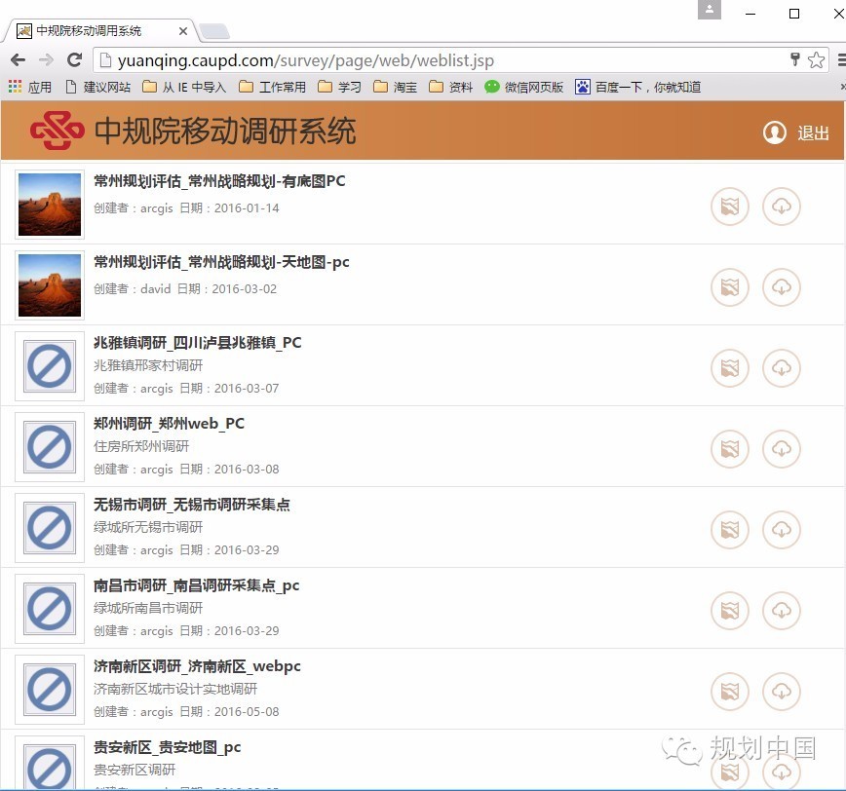Click the description 济南新区城市设计实地调研
Image resolution: width=846 pixels, height=791 pixels.
[x=175, y=689]
